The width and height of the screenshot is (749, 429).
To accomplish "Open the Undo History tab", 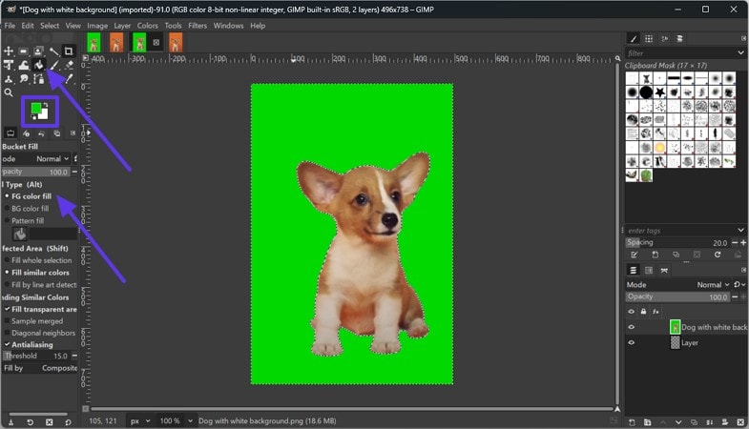I will (41, 133).
